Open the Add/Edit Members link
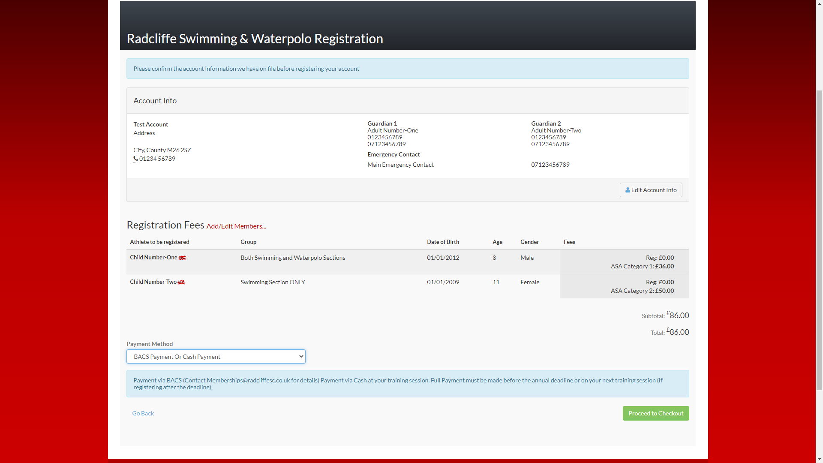This screenshot has height=463, width=823. point(236,226)
